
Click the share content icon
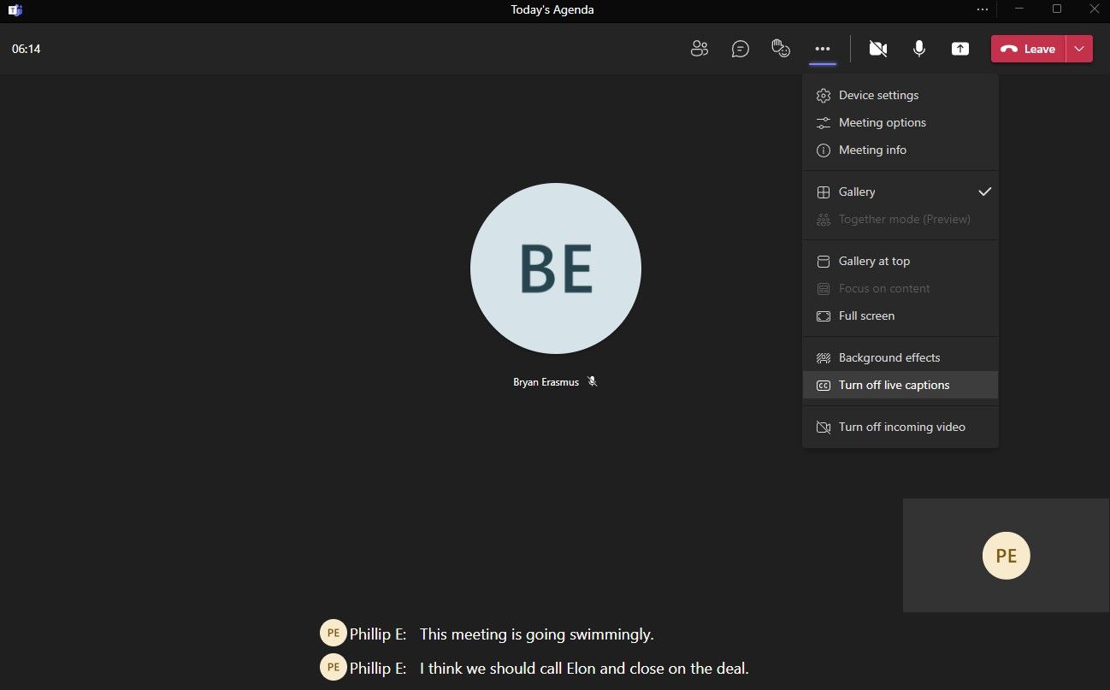[960, 49]
